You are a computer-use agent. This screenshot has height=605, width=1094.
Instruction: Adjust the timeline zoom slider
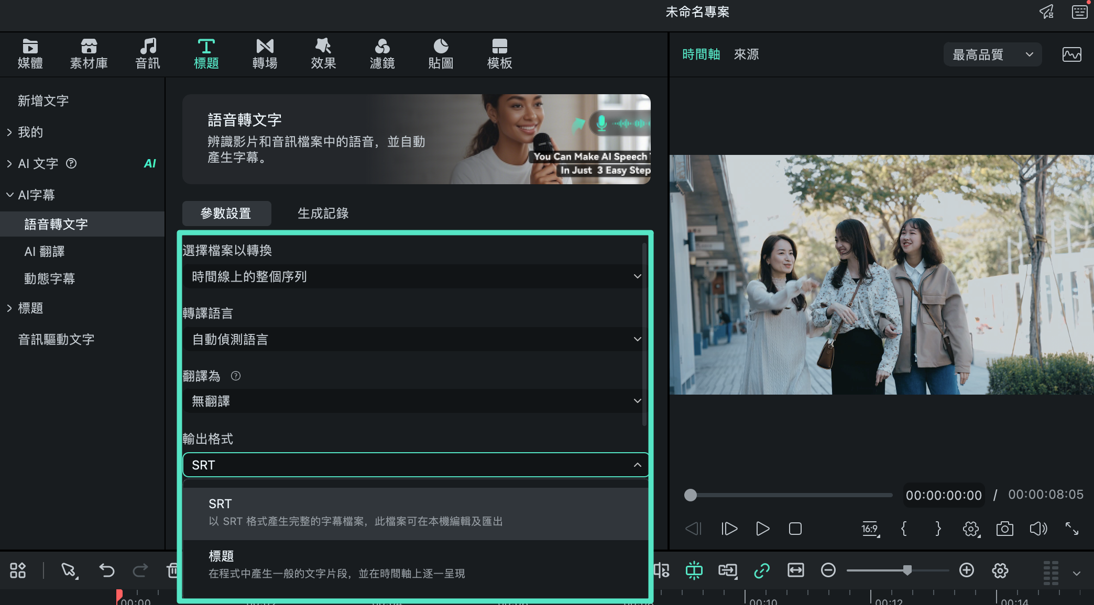pos(898,570)
